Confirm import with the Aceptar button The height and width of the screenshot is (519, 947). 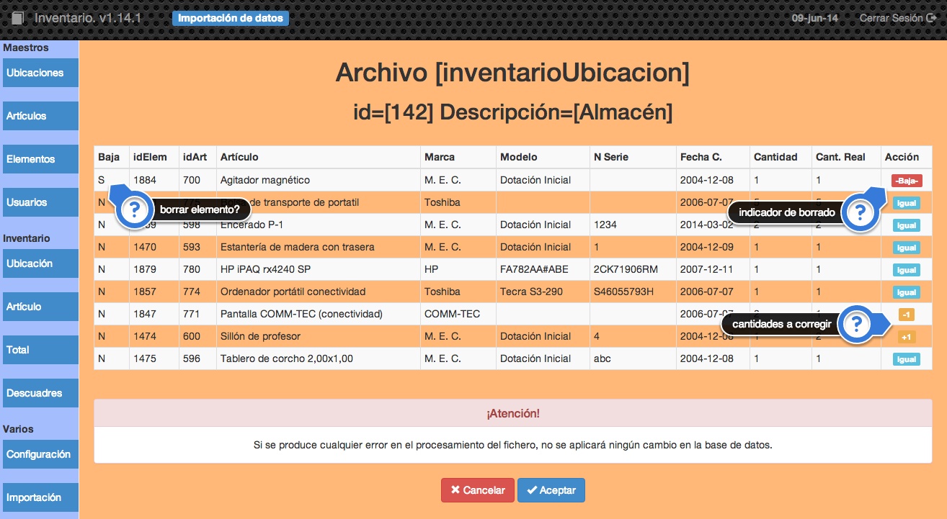[x=551, y=490]
